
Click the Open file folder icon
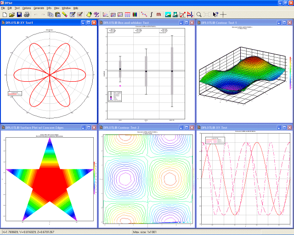(12, 15)
